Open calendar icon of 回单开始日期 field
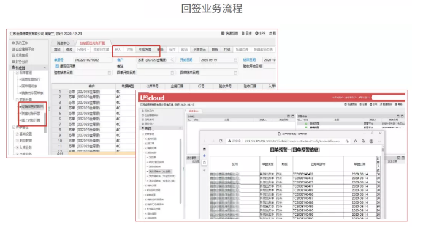This screenshot has height=231, width=423. pyautogui.click(x=173, y=73)
